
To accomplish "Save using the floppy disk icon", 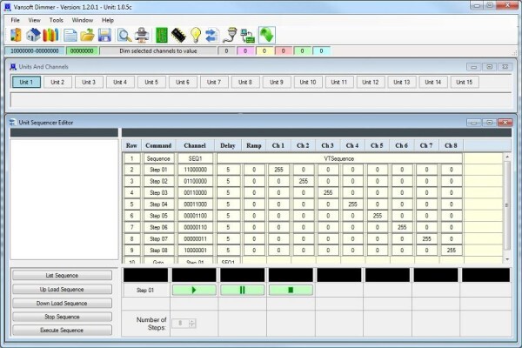I will coord(104,35).
